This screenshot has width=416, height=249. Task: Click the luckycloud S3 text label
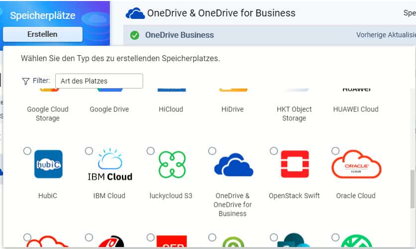coord(171,196)
